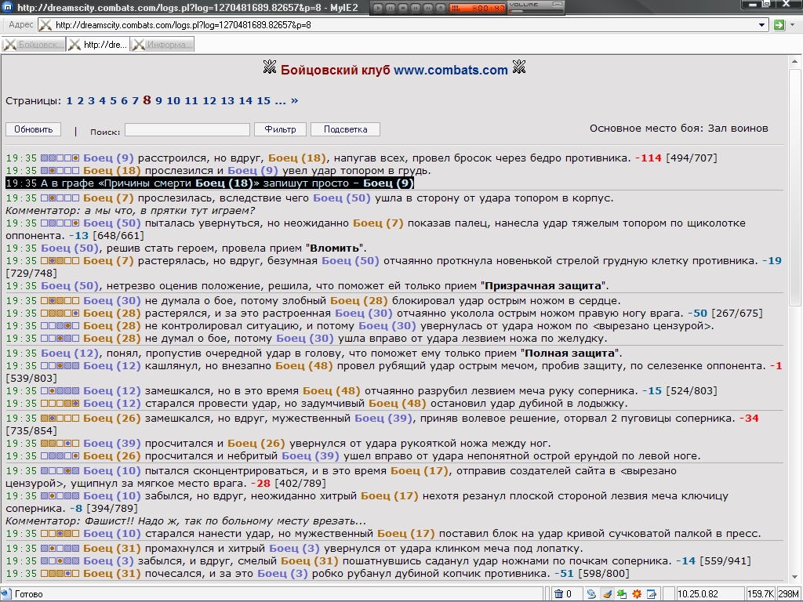803x602 pixels.
Task: Click the green arrow window icon in status bar
Action: click(x=622, y=594)
